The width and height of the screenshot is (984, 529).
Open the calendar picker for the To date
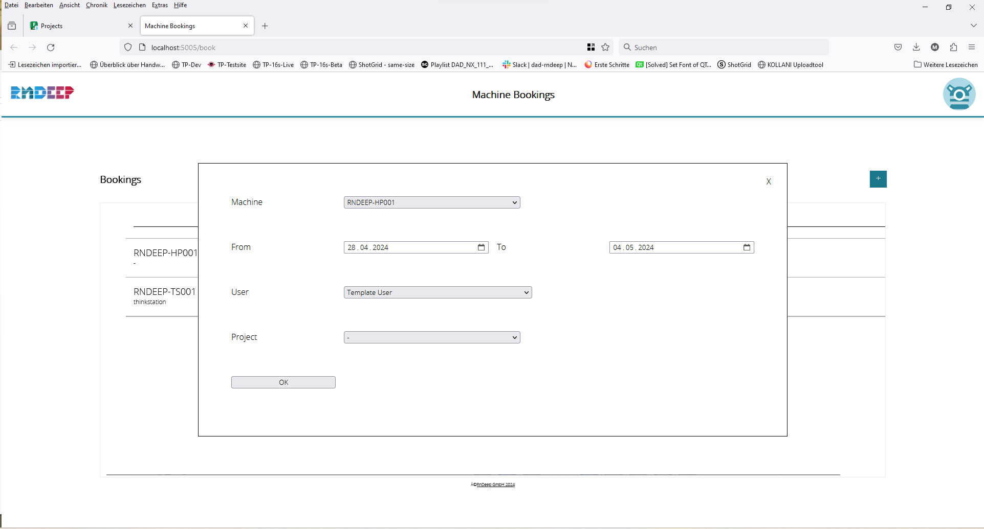(747, 247)
